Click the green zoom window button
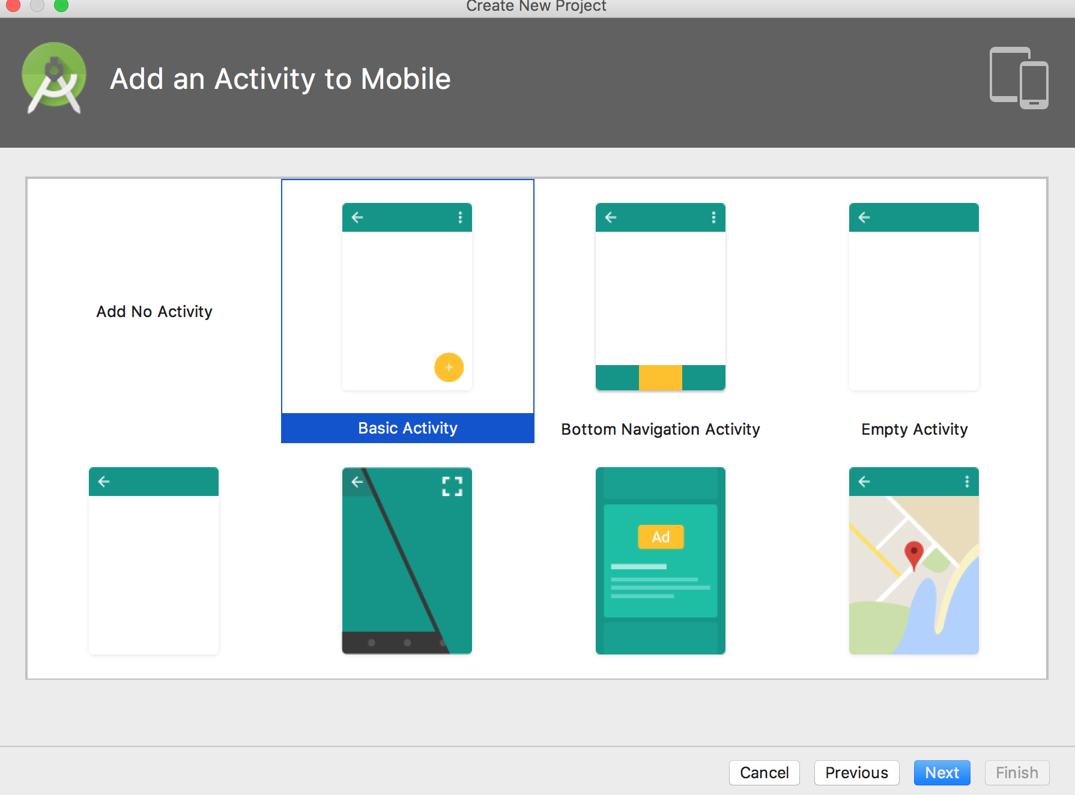This screenshot has height=795, width=1075. point(61,5)
